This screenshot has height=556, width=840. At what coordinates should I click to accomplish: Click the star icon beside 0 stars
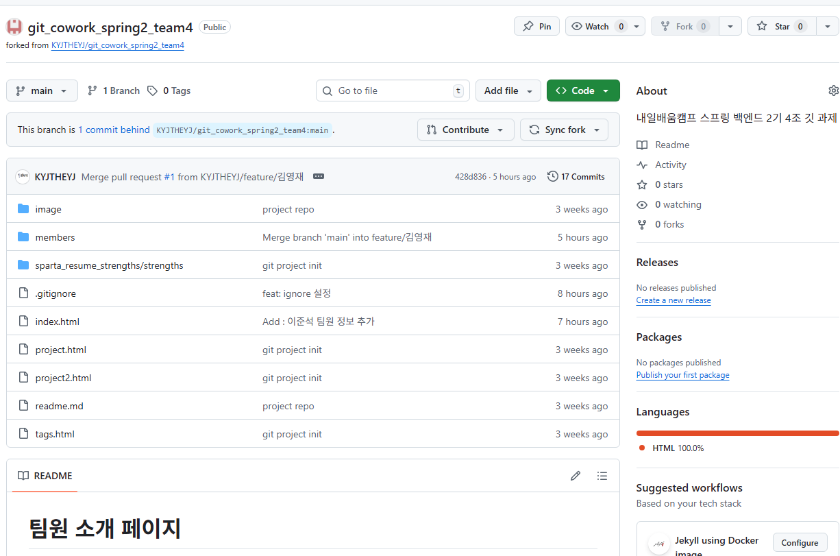(x=642, y=184)
